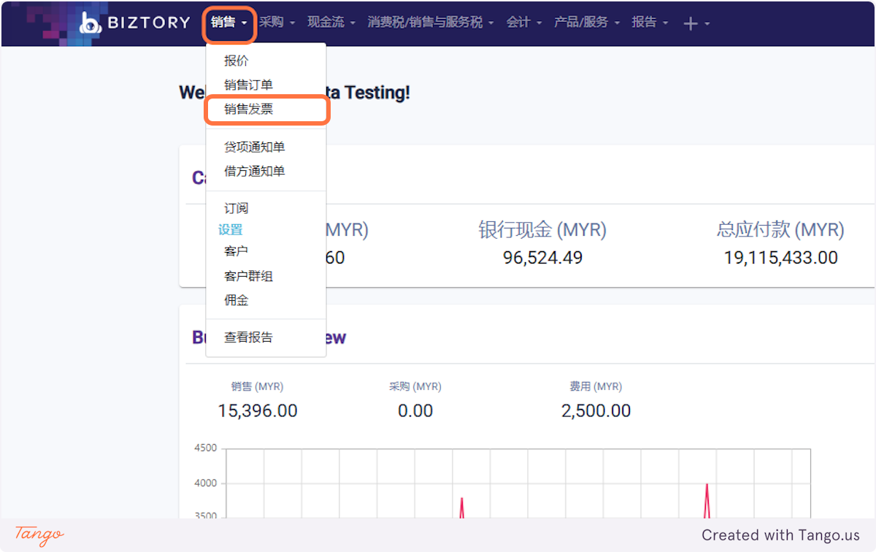The image size is (876, 552).
Task: Click the 96,524.49 bank cash value
Action: point(542,258)
